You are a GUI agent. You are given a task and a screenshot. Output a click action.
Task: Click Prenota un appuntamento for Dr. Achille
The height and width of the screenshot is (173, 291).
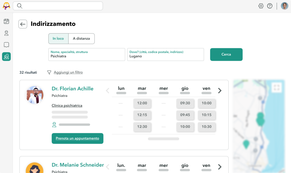[x=77, y=138]
